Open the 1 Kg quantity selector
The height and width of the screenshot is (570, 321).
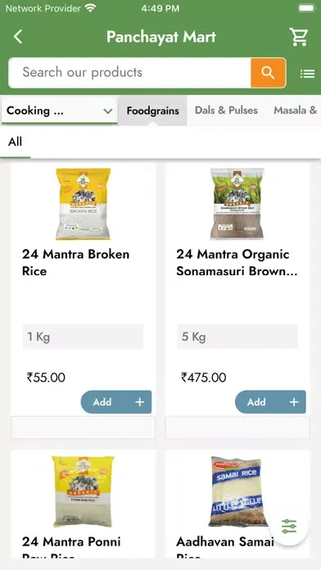83,337
